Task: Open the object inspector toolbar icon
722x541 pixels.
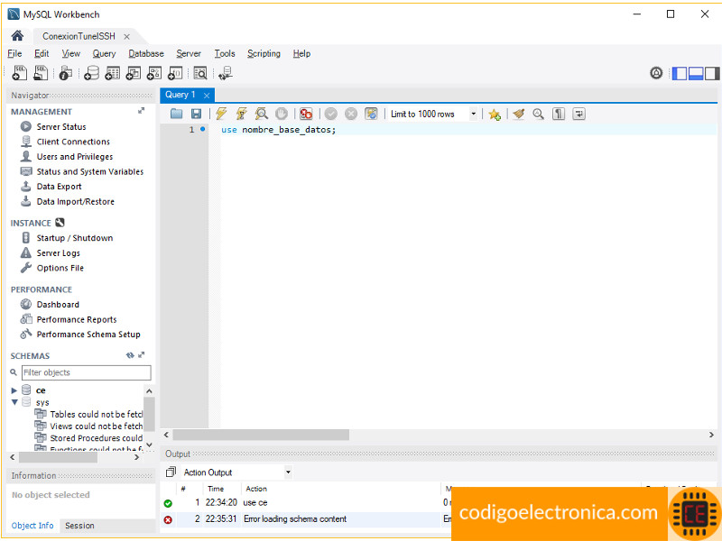Action: coord(65,73)
